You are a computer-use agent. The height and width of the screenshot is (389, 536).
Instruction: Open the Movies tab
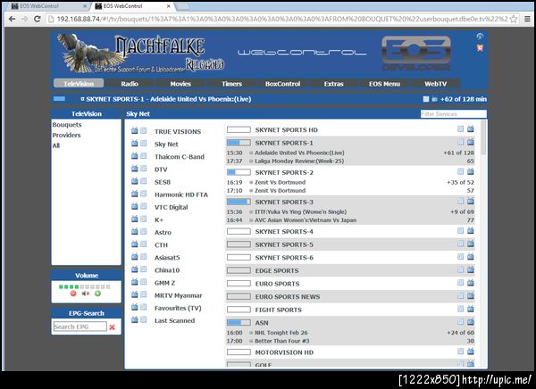pos(180,84)
